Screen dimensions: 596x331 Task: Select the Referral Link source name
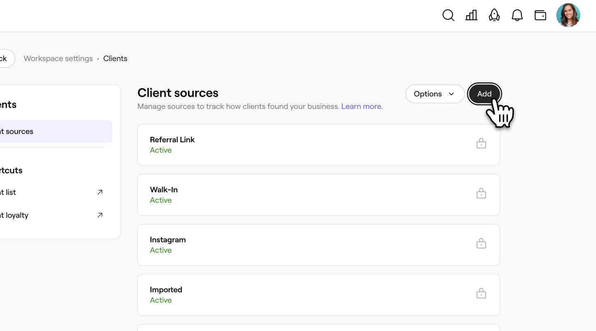coord(172,139)
